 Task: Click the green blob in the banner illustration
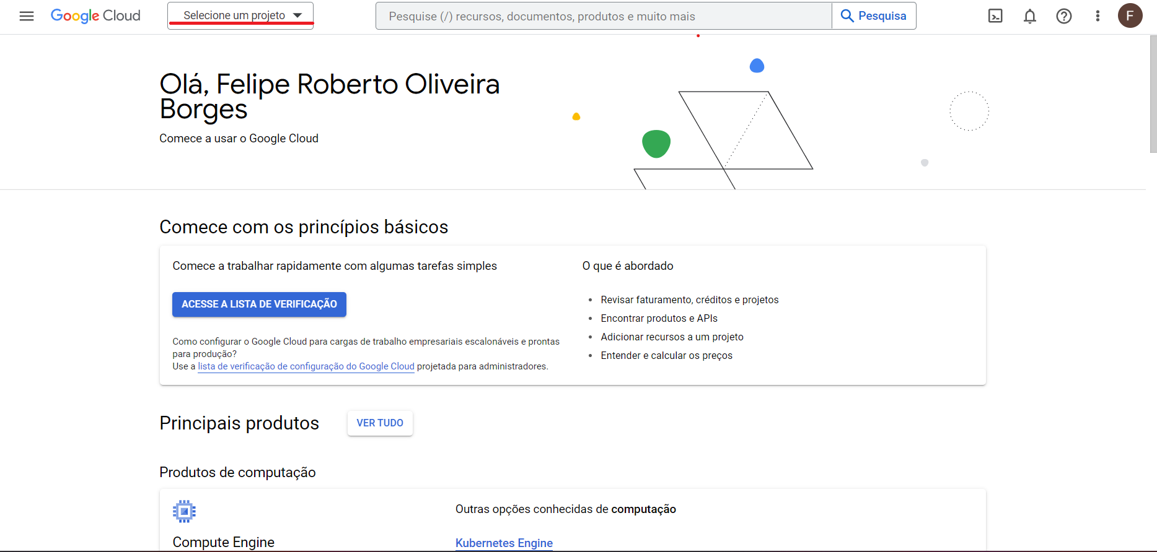tap(656, 144)
